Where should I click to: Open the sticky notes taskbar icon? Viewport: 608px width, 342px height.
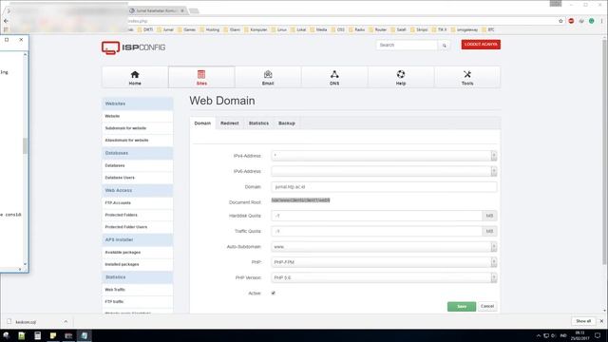point(53,335)
